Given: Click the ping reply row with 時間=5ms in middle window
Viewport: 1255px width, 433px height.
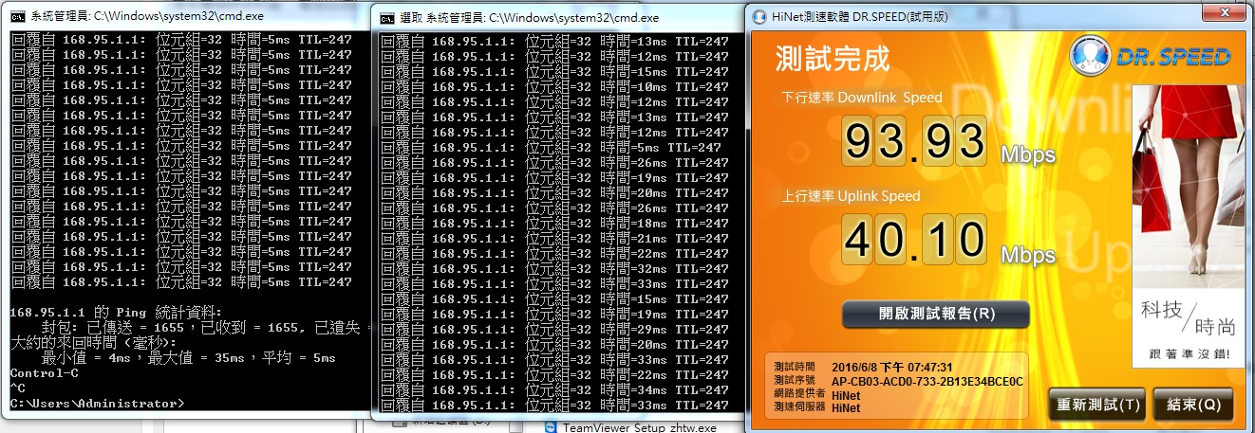Looking at the screenshot, I should (553, 148).
